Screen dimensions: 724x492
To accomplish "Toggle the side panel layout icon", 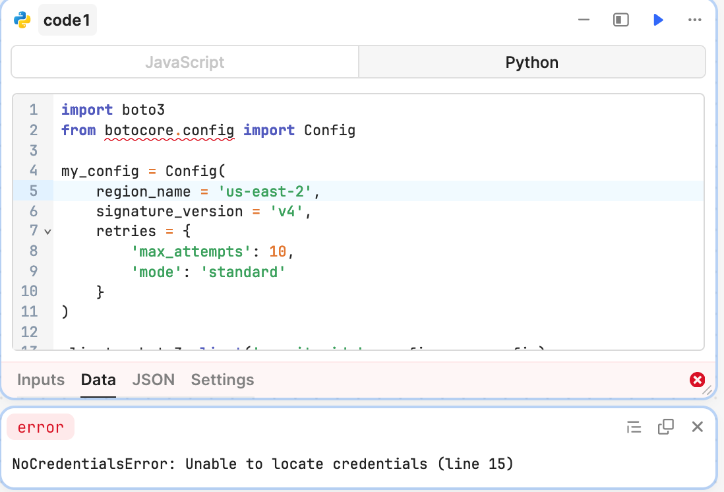I will [620, 20].
